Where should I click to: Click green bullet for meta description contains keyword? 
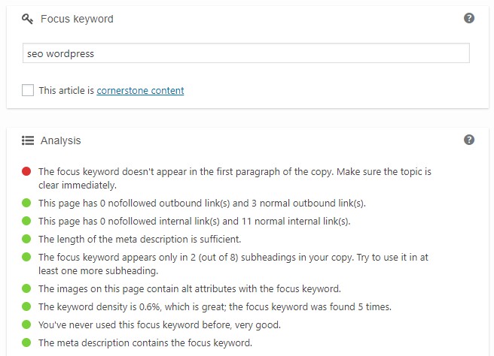[26, 342]
